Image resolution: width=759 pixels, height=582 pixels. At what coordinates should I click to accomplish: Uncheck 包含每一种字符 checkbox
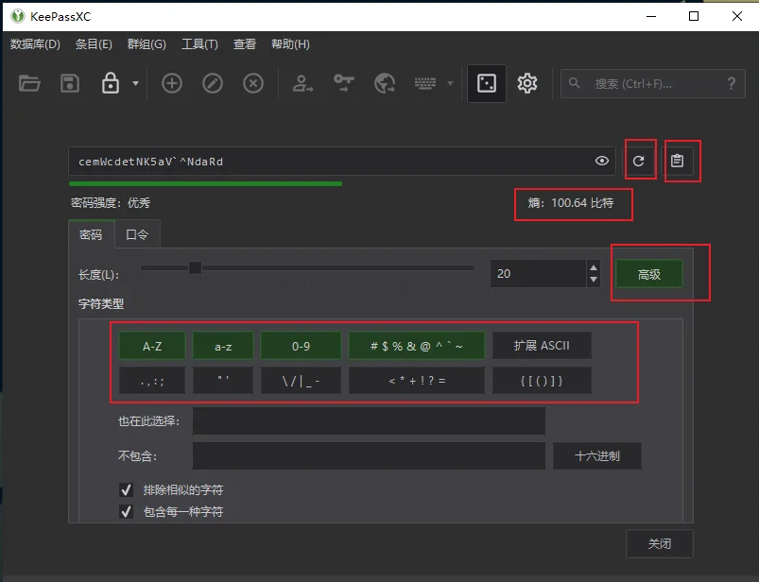click(x=127, y=511)
